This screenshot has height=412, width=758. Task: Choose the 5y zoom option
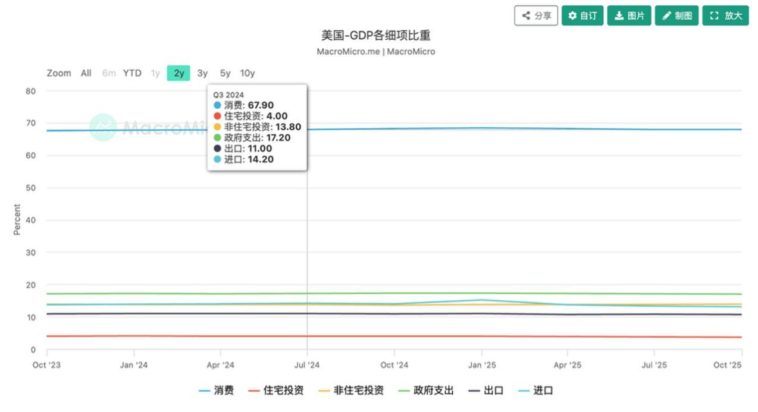click(x=225, y=73)
